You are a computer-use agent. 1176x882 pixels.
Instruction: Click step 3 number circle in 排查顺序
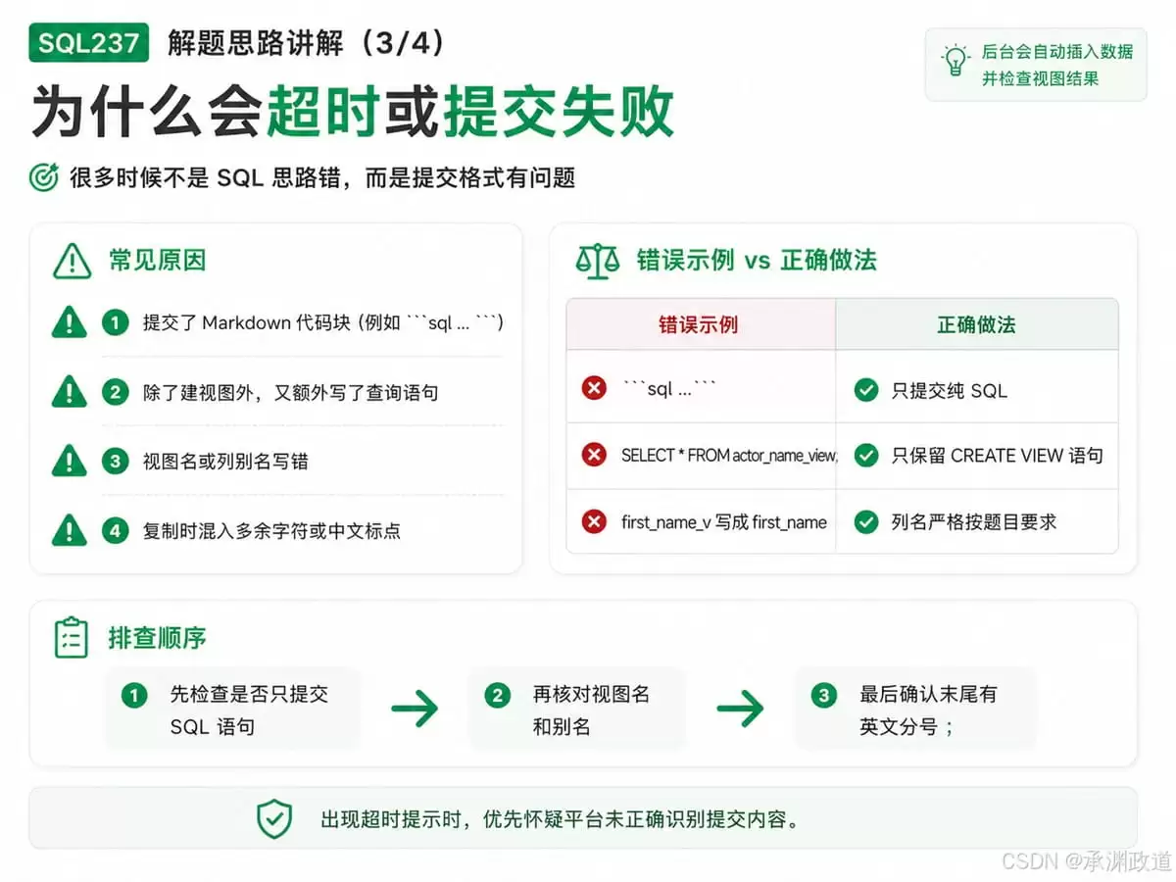pyautogui.click(x=823, y=695)
